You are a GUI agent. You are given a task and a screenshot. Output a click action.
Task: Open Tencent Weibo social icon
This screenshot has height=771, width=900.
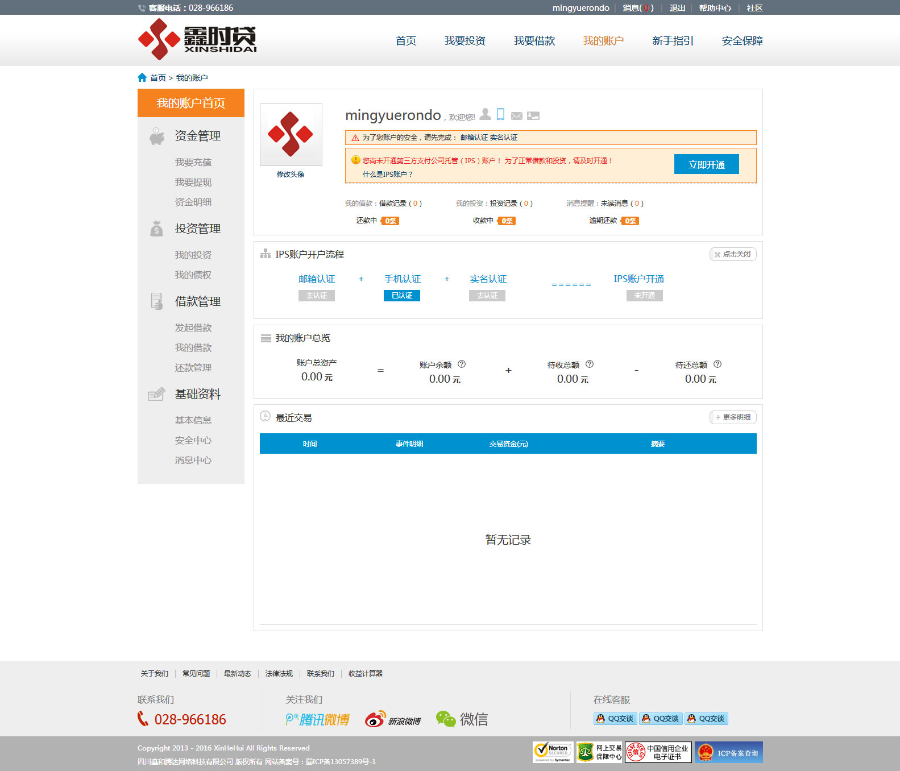(317, 719)
